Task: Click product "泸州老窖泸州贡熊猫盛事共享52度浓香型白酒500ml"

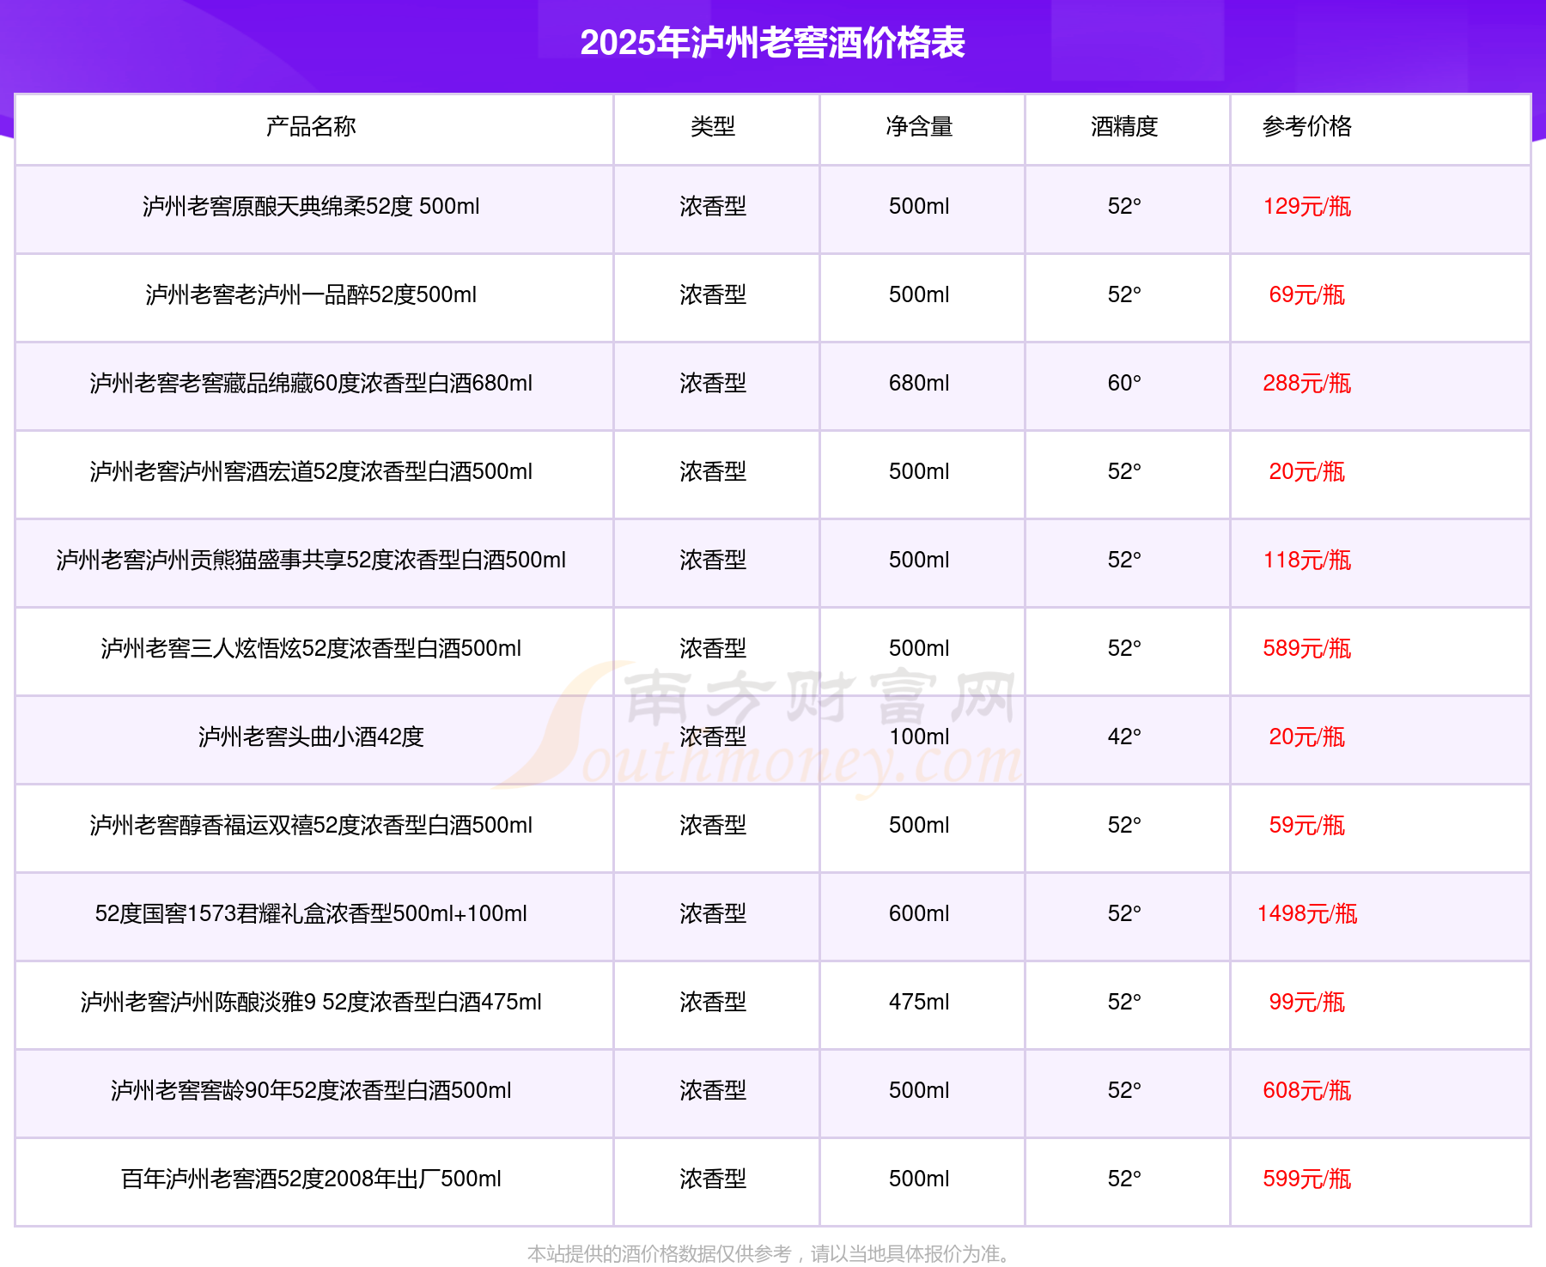Action: [x=311, y=560]
